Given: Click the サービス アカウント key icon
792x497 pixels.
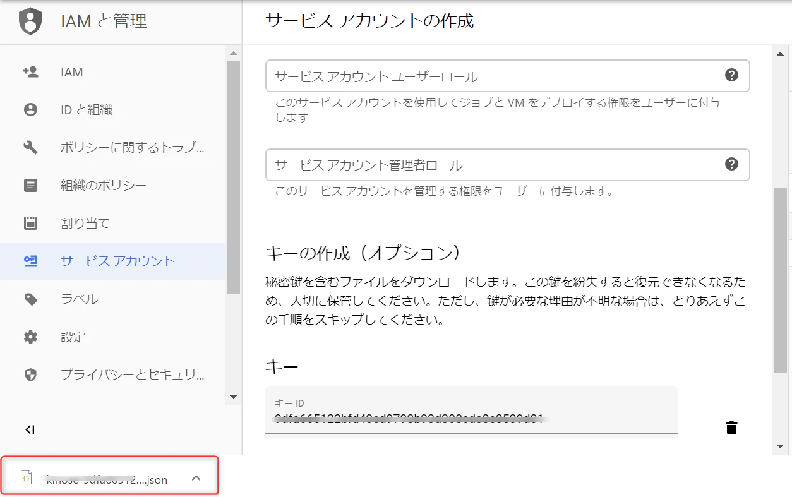Looking at the screenshot, I should (x=30, y=261).
